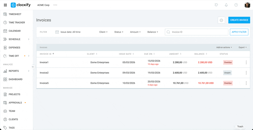Click the Invoice ID search field
Image resolution: width=253 pixels, height=130 pixels.
pyautogui.click(x=199, y=32)
